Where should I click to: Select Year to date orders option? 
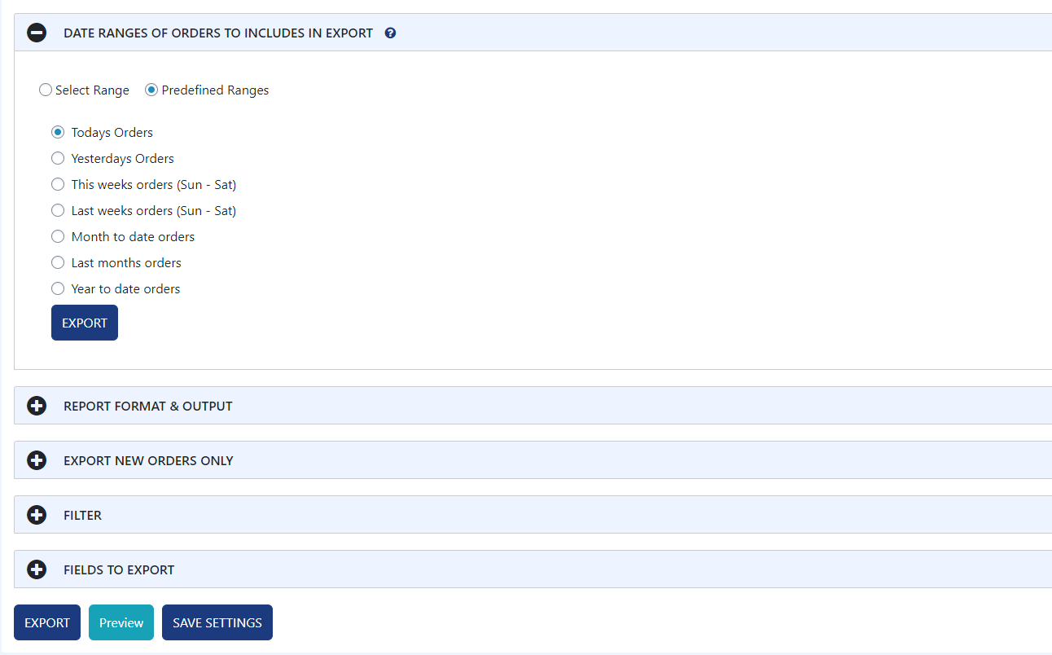point(58,288)
